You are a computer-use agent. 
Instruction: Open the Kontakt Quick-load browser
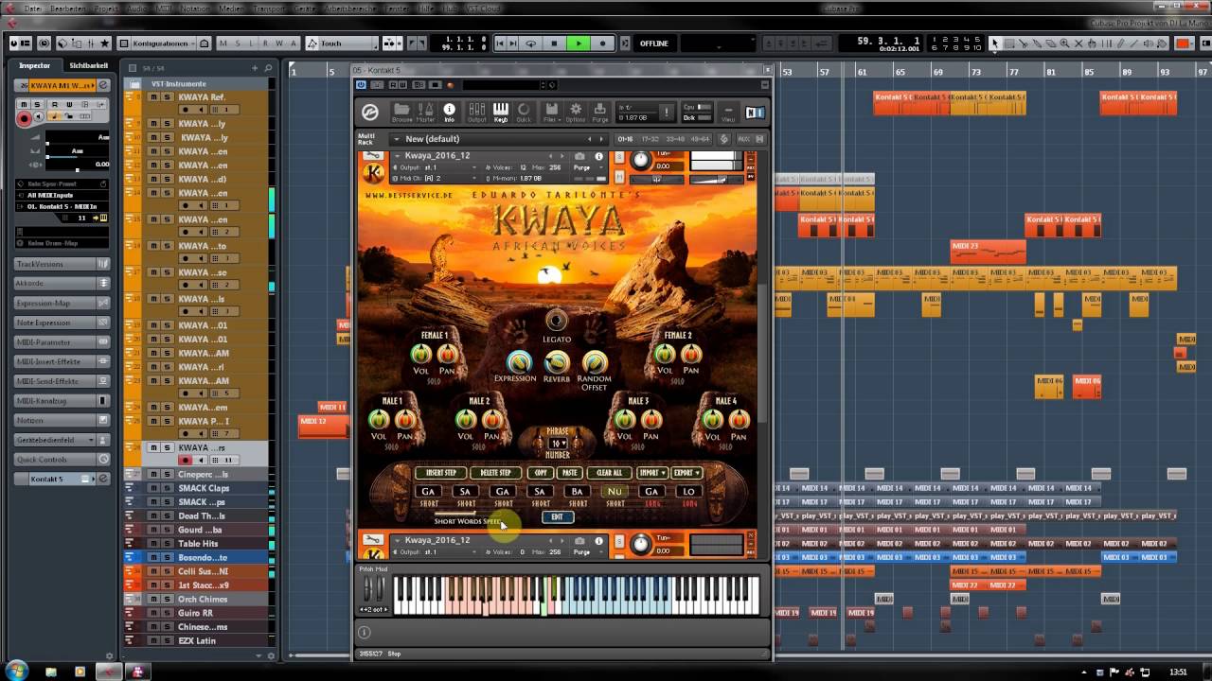525,113
